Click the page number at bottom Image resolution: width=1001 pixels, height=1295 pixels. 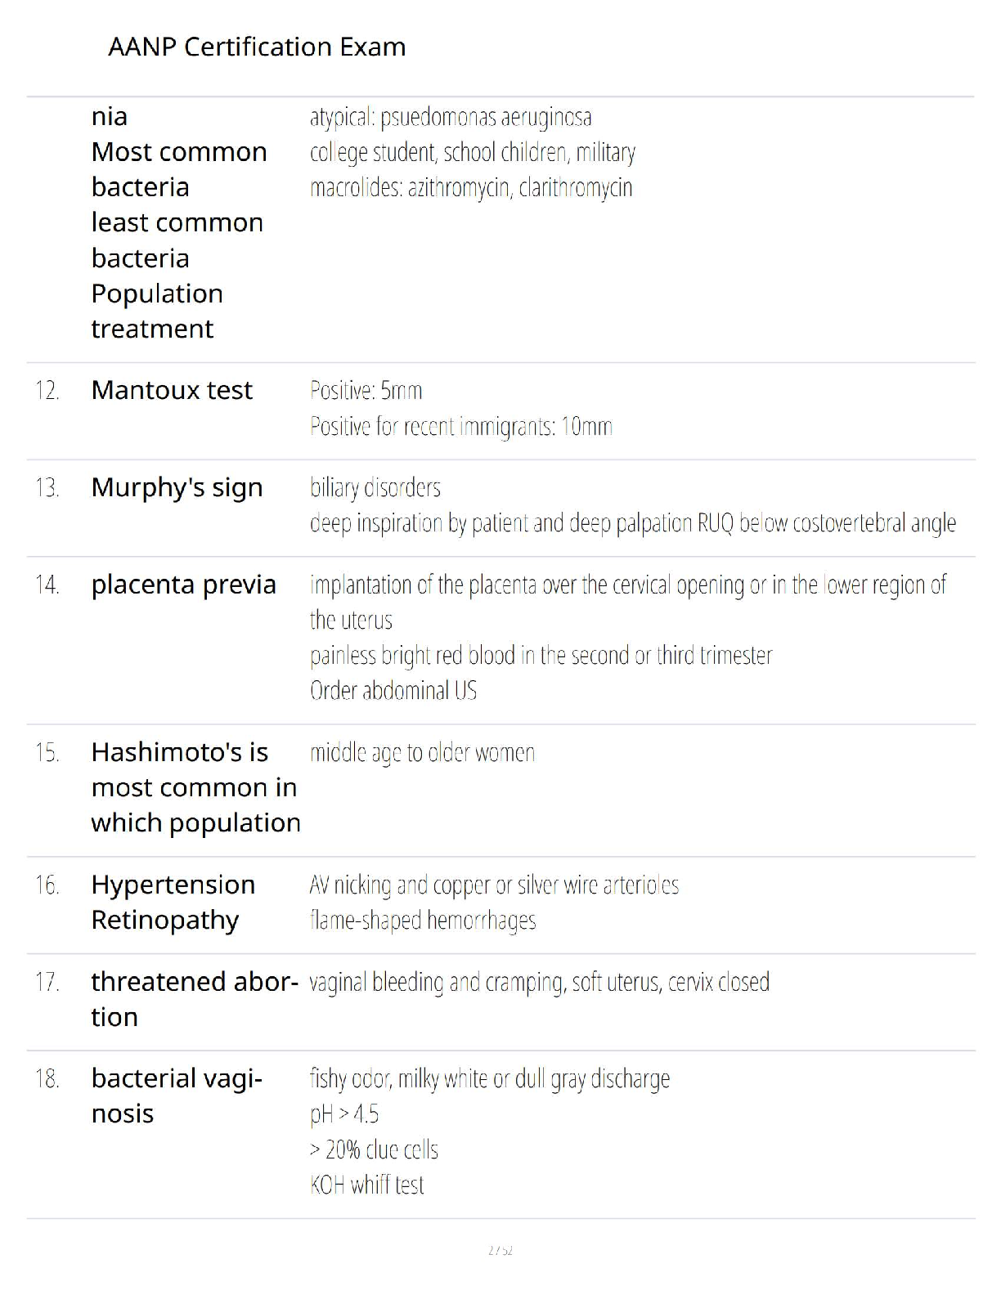[x=500, y=1250]
